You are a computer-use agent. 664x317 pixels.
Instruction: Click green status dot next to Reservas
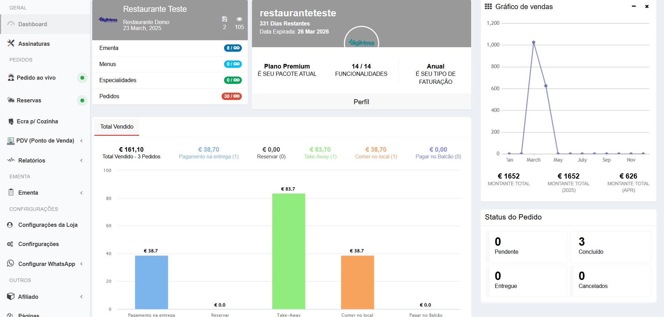point(82,100)
